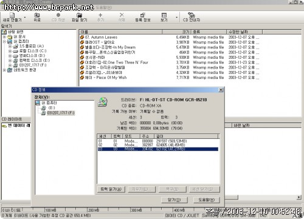Expand the 로컬 디스크 (C:) node
This screenshot has width=304, height=219.
click(10, 51)
